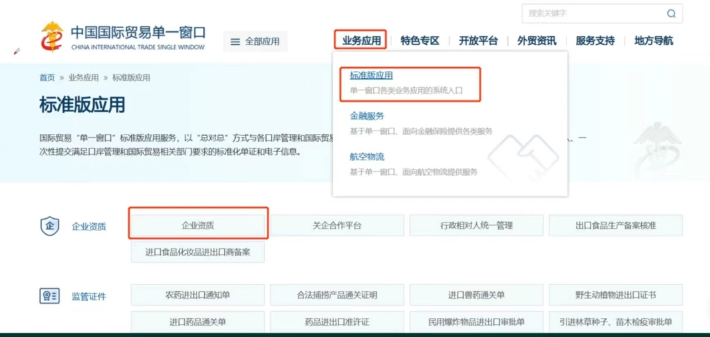Click the 企业资质 application button
710x337 pixels.
coord(198,225)
